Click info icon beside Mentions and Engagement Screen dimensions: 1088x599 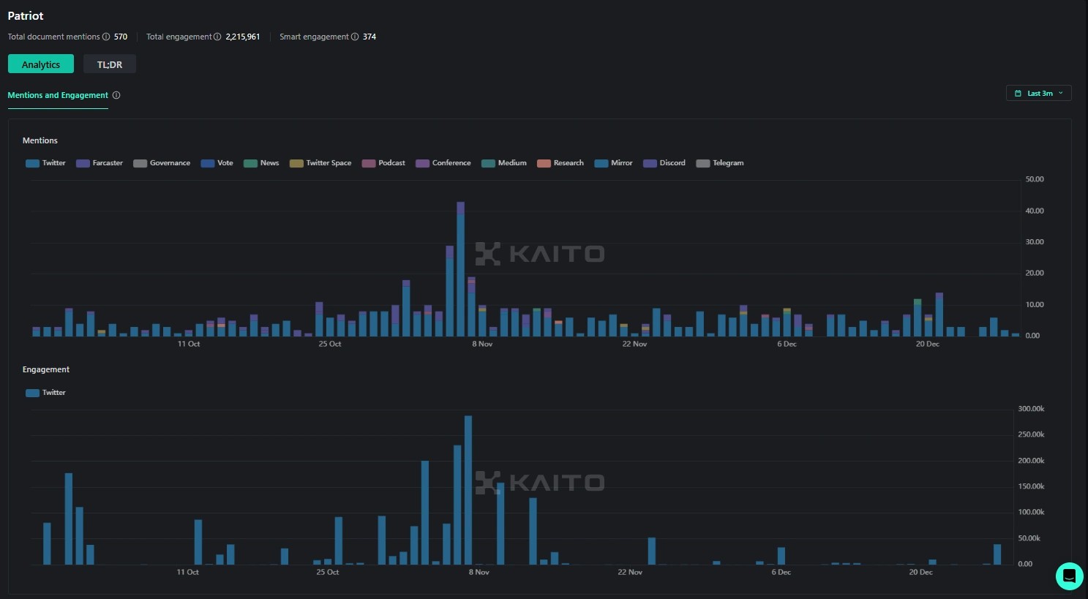tap(116, 95)
